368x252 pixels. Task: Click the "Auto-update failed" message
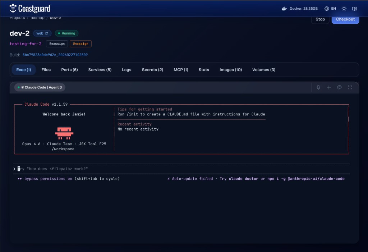(x=193, y=179)
